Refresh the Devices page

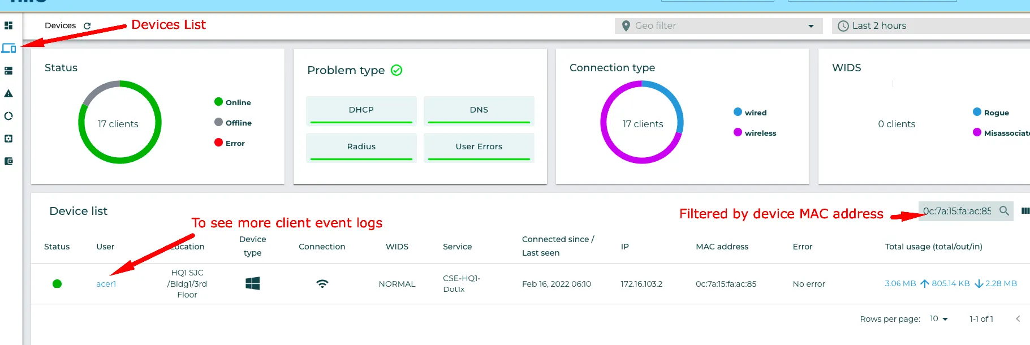[x=87, y=26]
